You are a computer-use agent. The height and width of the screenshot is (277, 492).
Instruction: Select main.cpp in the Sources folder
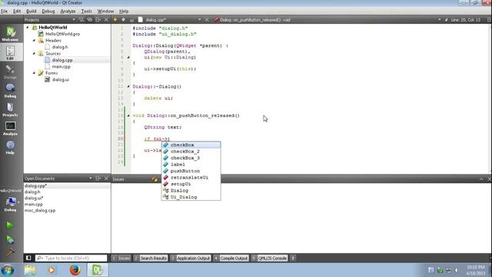tap(61, 67)
